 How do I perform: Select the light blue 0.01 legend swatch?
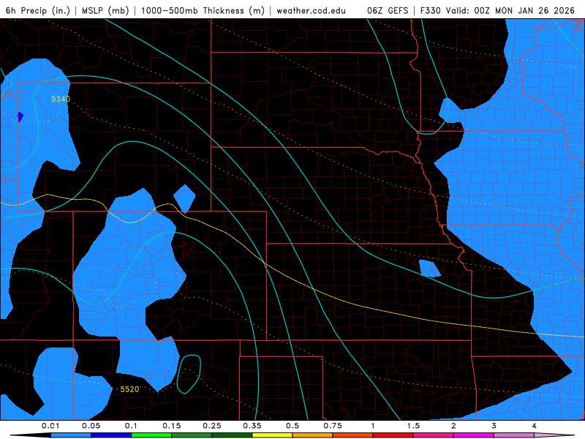[x=71, y=435]
